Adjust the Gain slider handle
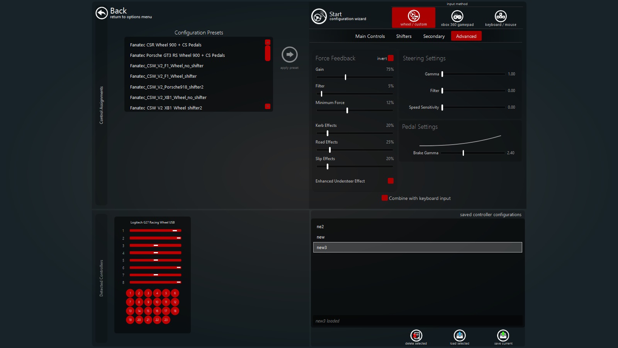The width and height of the screenshot is (618, 348). point(345,77)
